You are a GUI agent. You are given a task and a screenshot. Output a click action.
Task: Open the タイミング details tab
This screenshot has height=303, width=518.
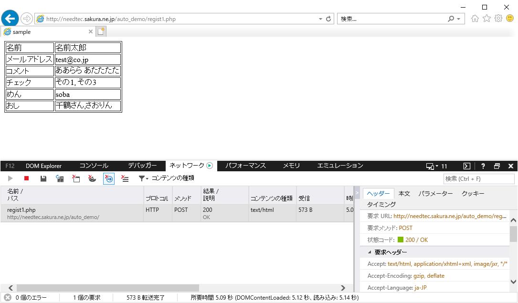click(381, 204)
